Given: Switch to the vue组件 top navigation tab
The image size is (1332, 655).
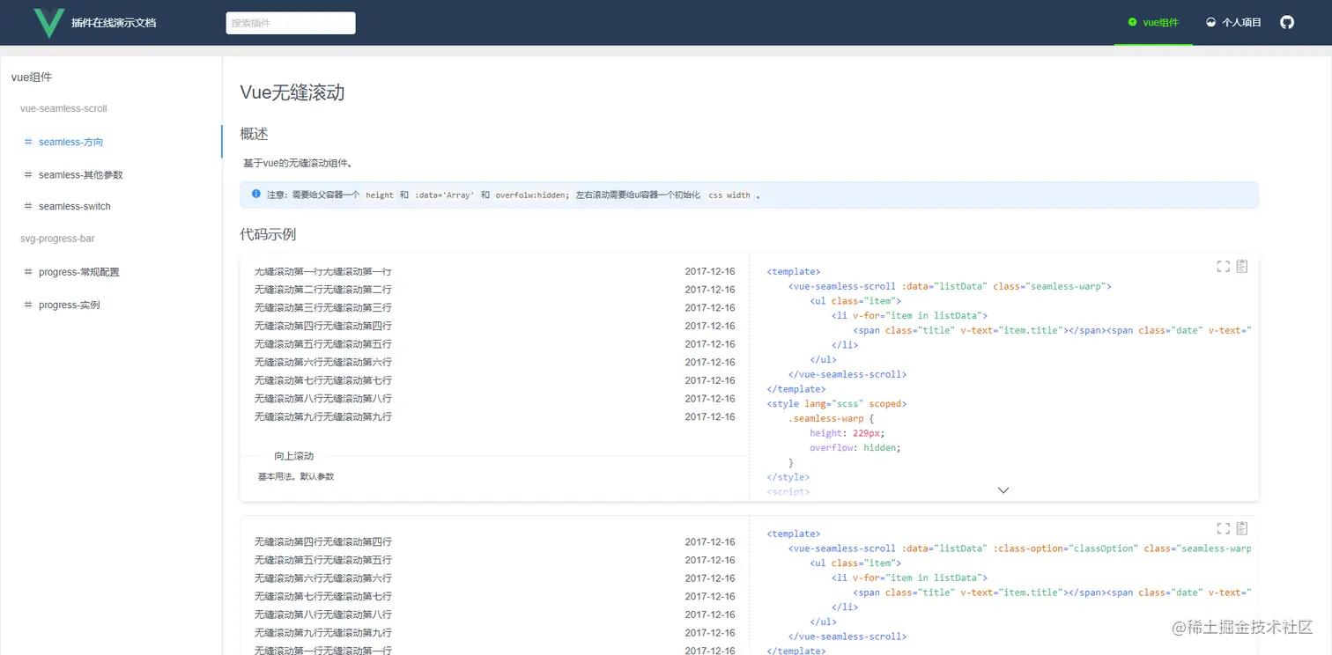Looking at the screenshot, I should 1153,23.
